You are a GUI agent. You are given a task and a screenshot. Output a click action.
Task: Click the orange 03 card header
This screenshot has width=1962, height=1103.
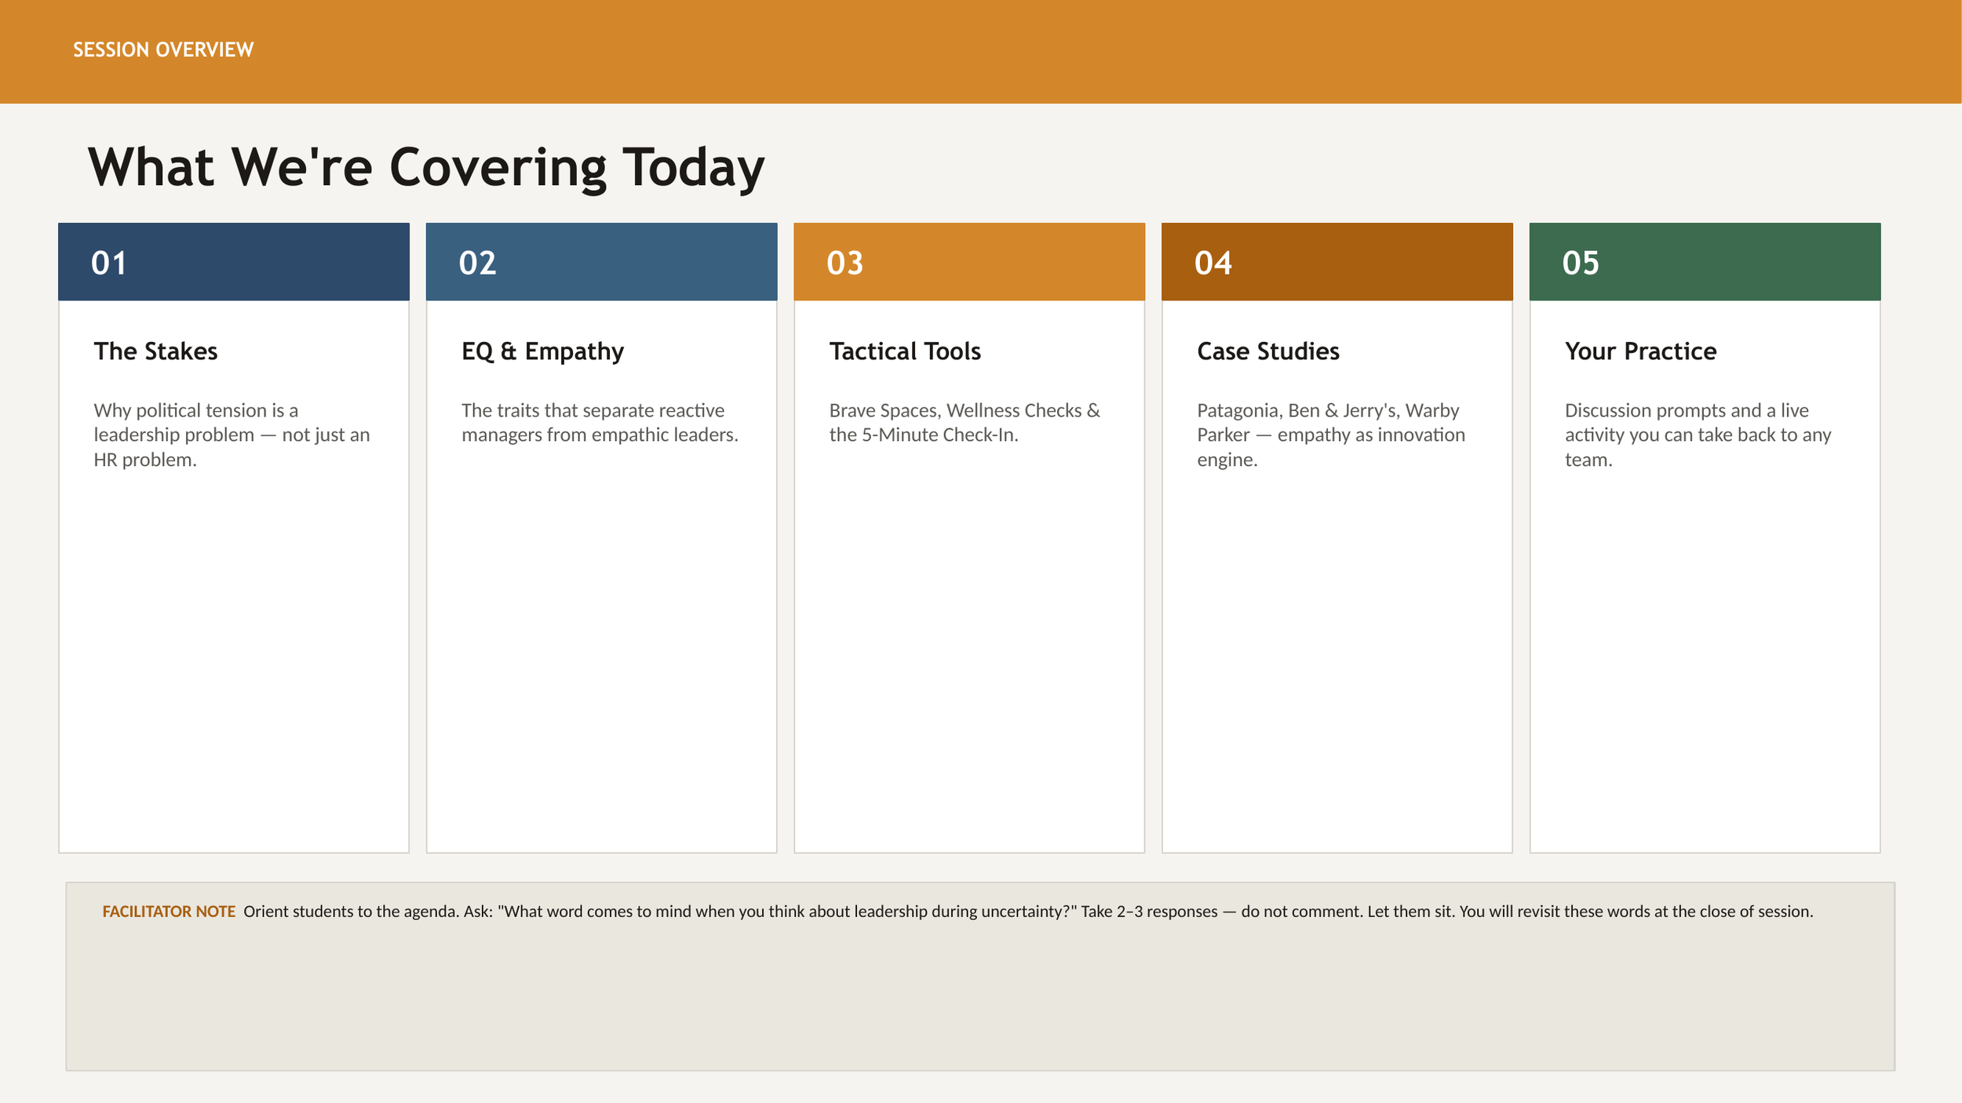(x=969, y=262)
